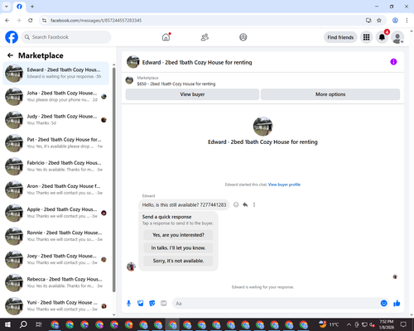The width and height of the screenshot is (414, 331).
Task: Open the emoji picker in message box
Action: tap(383, 304)
